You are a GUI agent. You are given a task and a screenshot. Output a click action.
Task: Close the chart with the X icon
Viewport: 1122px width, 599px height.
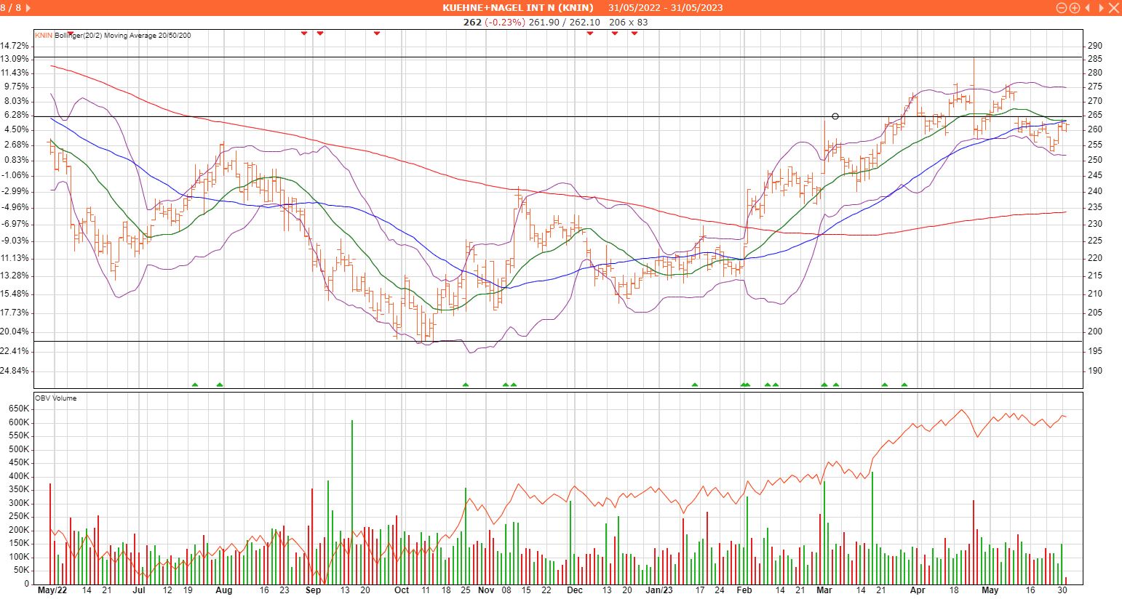coord(1113,7)
